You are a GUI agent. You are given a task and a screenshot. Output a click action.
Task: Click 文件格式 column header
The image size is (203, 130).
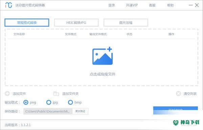tap(71, 34)
